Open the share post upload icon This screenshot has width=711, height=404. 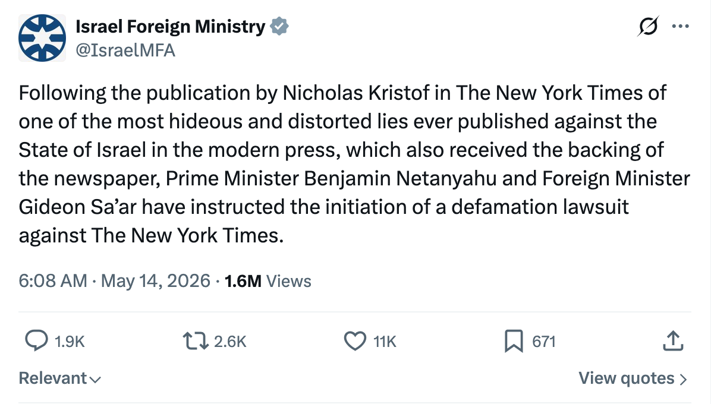click(x=673, y=341)
